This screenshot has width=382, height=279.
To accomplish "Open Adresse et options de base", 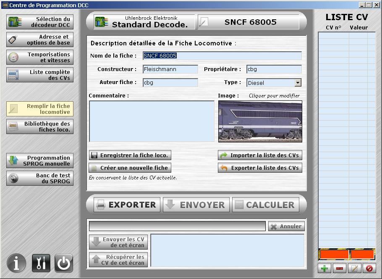I will point(40,39).
